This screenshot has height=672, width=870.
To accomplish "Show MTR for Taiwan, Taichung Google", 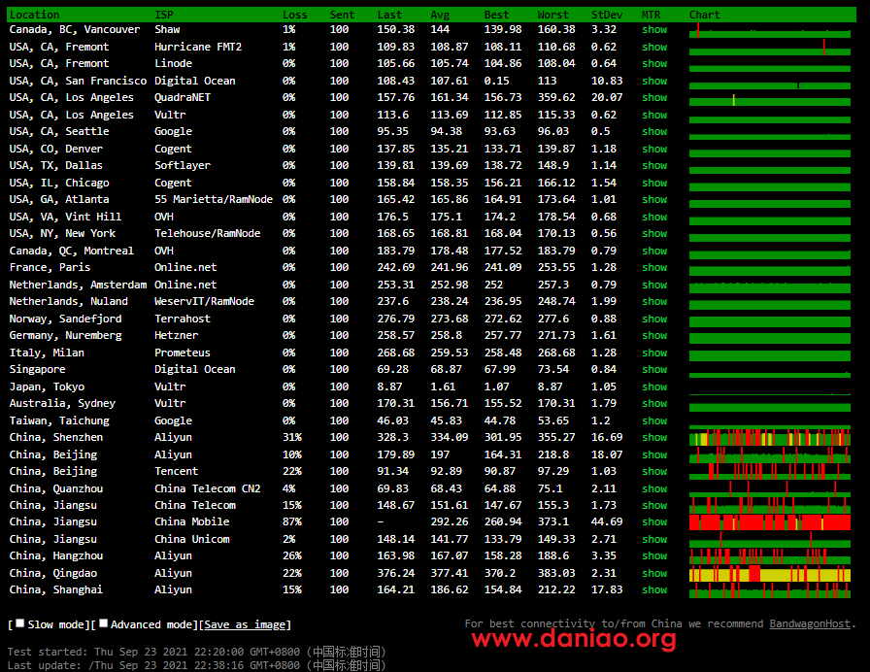I will (x=654, y=420).
